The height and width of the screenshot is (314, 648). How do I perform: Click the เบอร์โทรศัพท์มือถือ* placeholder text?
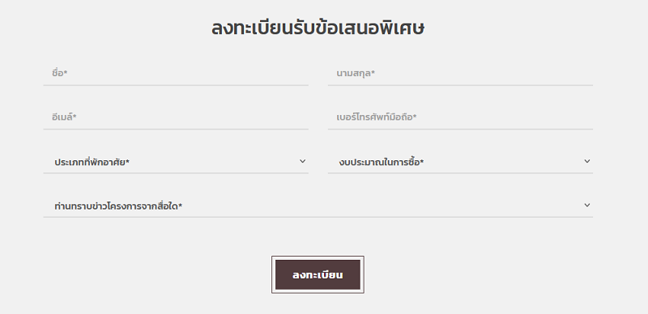[377, 117]
